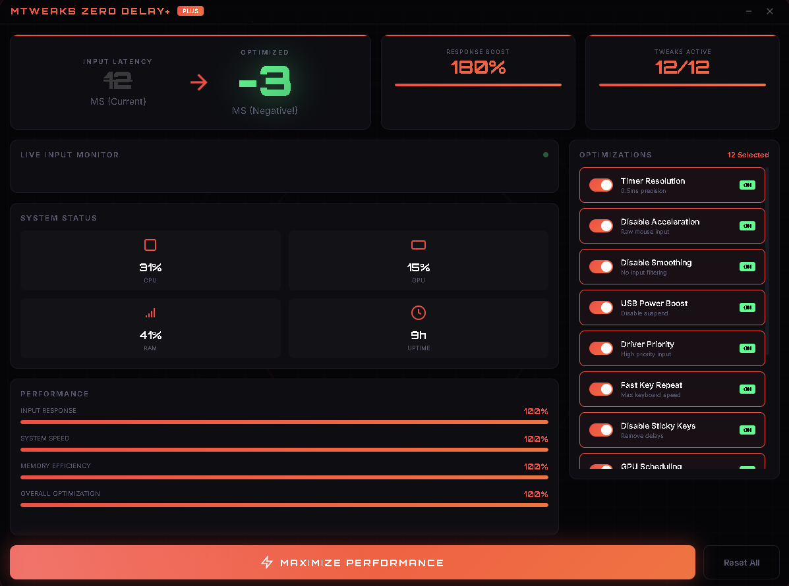This screenshot has height=586, width=789.
Task: Click the ON badge for USB Power Boost
Action: (747, 307)
